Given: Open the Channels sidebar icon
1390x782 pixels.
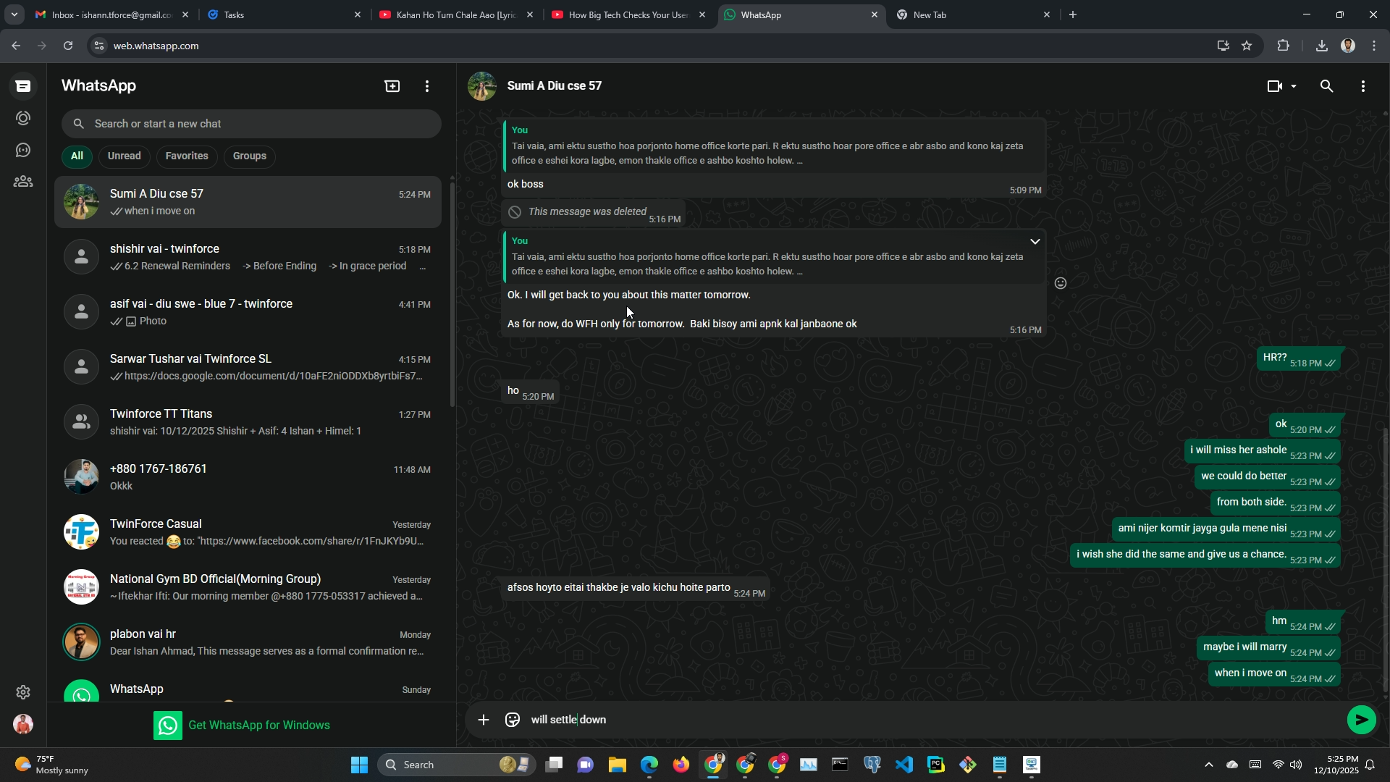Looking at the screenshot, I should (x=23, y=150).
